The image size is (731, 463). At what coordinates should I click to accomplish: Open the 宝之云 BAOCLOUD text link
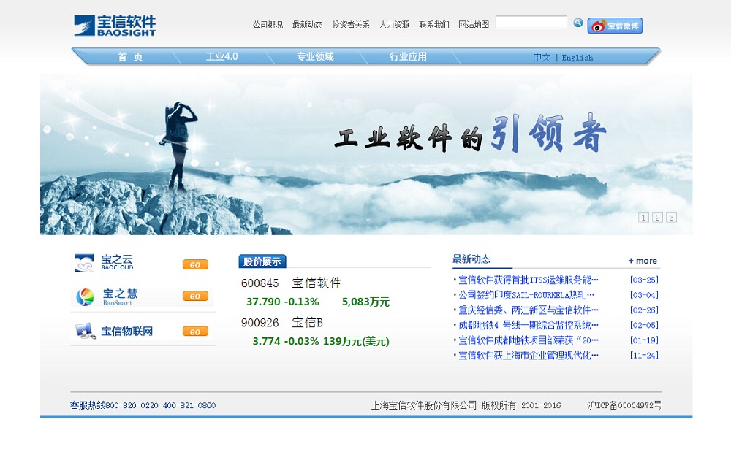117,263
